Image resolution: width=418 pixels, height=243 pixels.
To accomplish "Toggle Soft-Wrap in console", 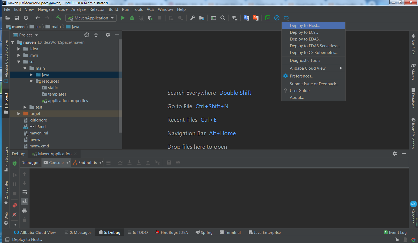I will tap(25, 192).
